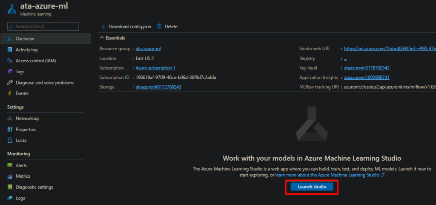
Task: Collapse the Essentials section chevron
Action: [102, 38]
